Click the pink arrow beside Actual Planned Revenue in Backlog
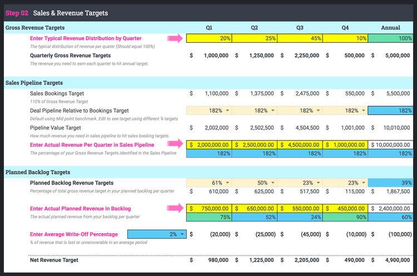417x276 pixels. 175,208
